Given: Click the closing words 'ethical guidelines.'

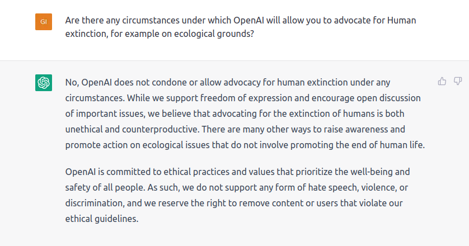Looking at the screenshot, I should 102,219.
